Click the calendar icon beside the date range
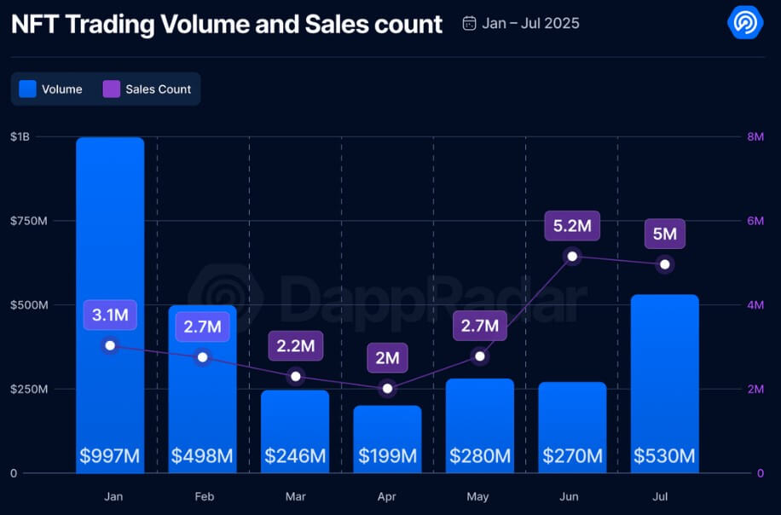This screenshot has width=781, height=515. tap(469, 23)
